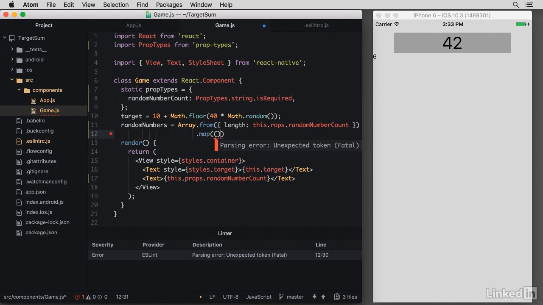Expand the android folder
543x305 pixels.
[12, 60]
